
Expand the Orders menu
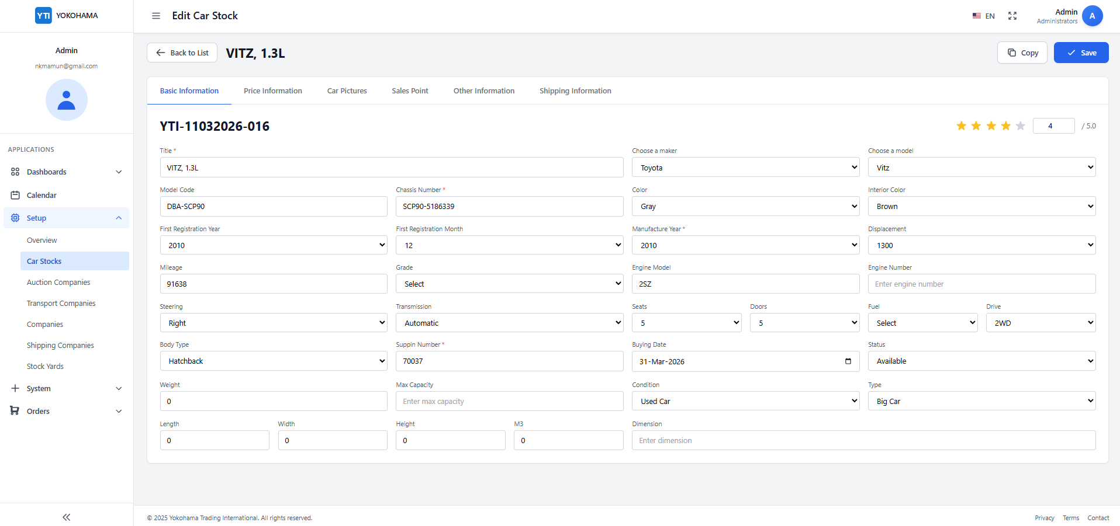coord(119,411)
